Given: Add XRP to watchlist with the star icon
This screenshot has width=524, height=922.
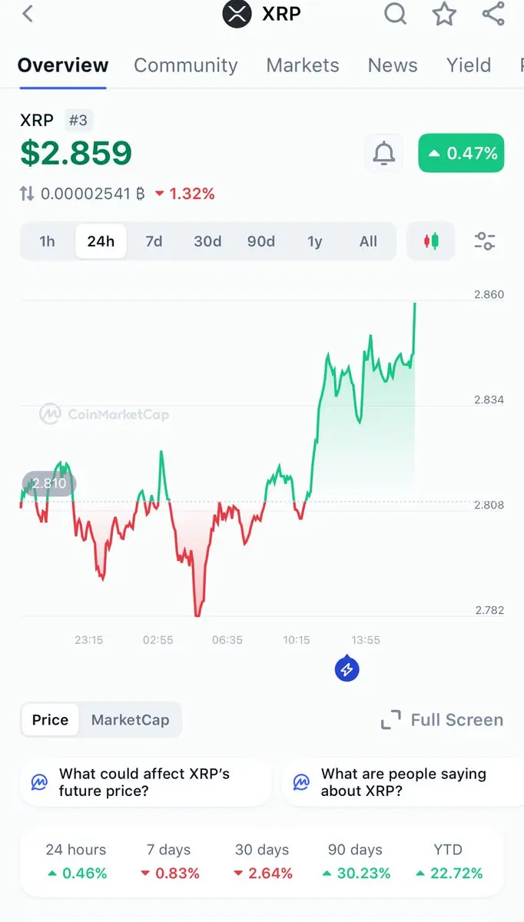Looking at the screenshot, I should (x=444, y=13).
